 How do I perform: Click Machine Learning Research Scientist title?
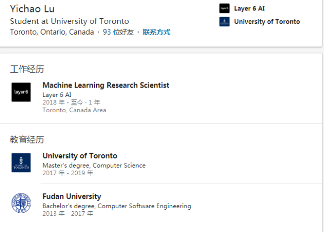(x=106, y=86)
